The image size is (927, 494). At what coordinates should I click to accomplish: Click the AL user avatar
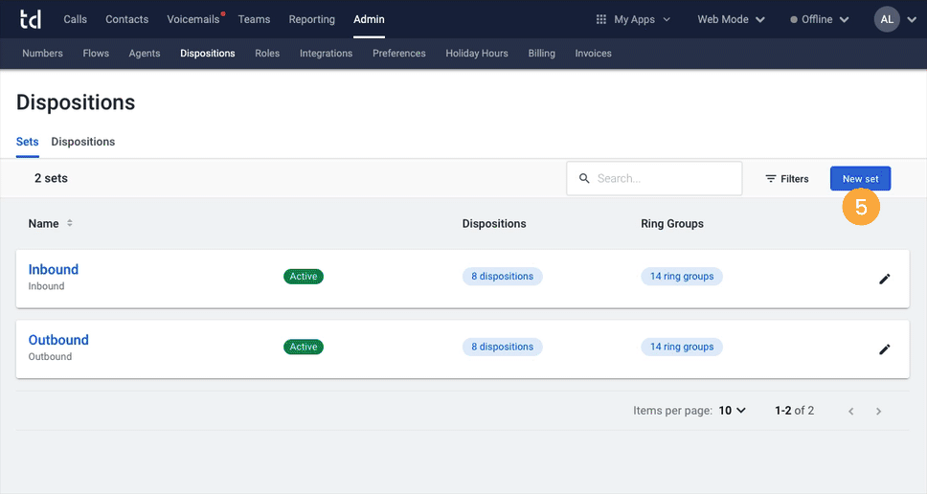887,19
